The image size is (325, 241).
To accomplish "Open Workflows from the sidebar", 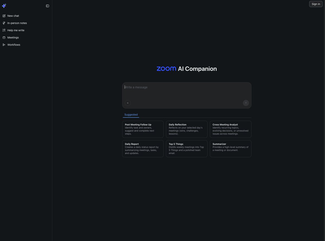I will 26,45.
